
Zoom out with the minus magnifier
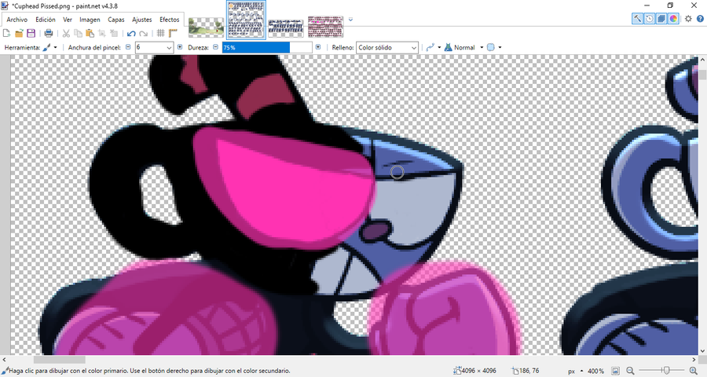point(630,371)
